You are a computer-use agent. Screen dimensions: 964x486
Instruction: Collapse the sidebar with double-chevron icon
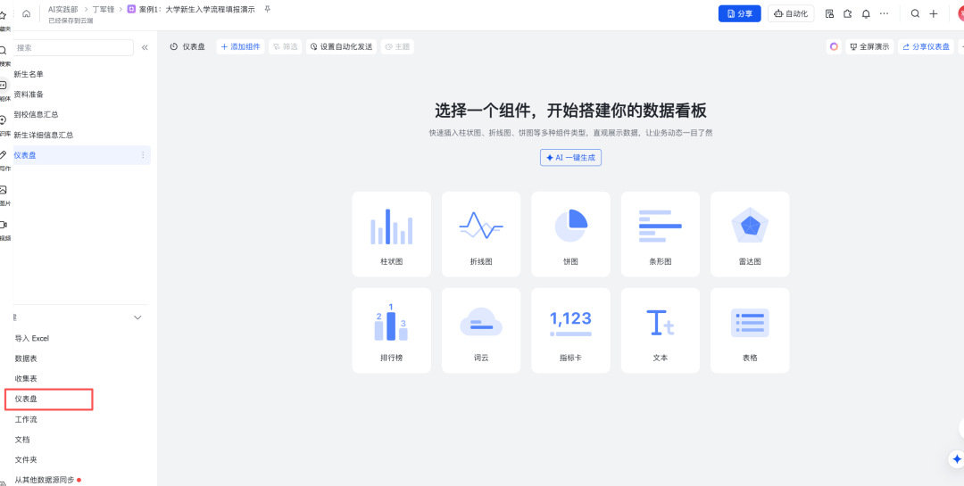pyautogui.click(x=145, y=47)
